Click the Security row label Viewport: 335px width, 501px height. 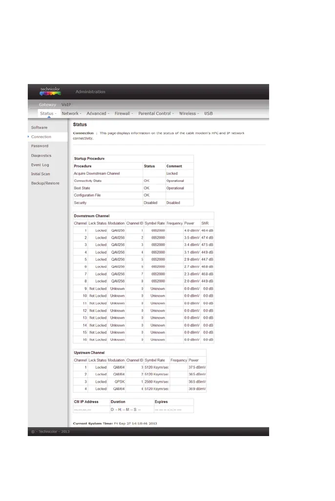coord(80,203)
